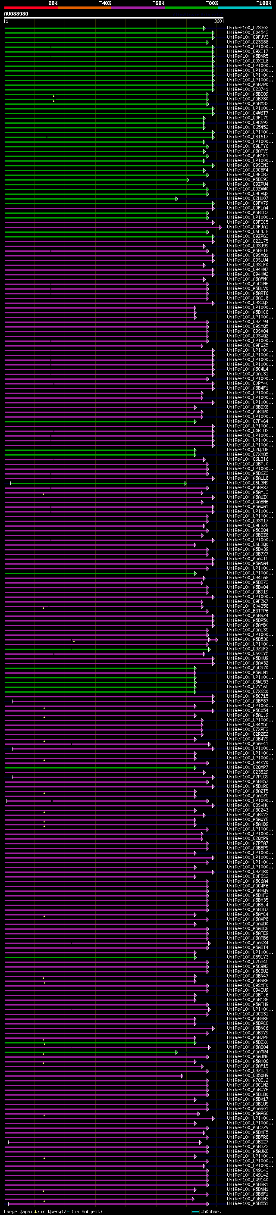Click the purple bar for UniRef100_Q9FJA1

[x=113, y=227]
